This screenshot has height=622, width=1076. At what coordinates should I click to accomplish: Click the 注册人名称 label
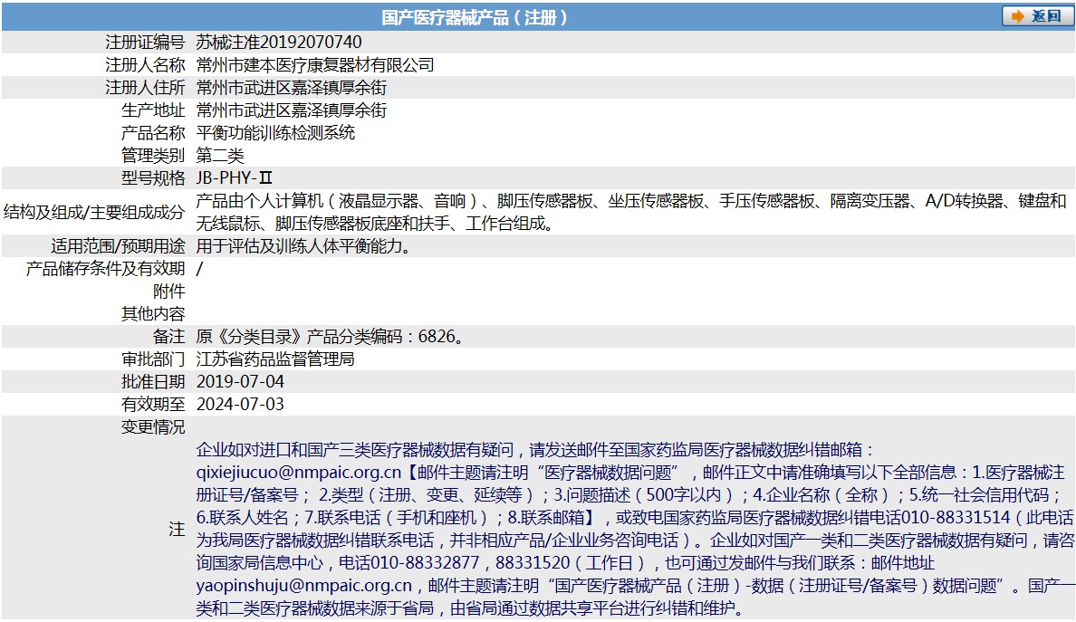145,64
